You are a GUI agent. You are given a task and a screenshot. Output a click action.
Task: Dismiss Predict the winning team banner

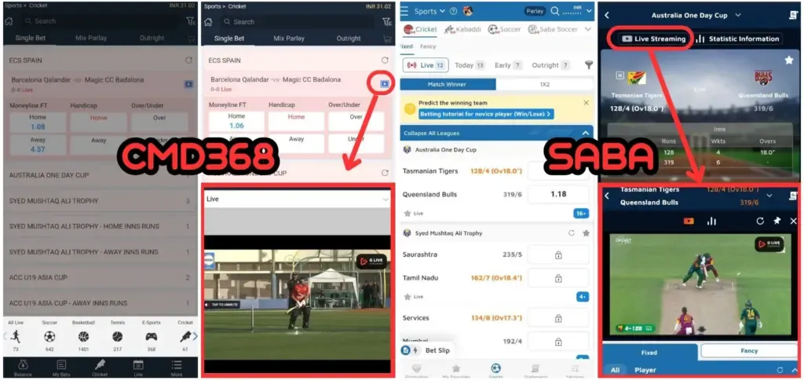tap(586, 103)
